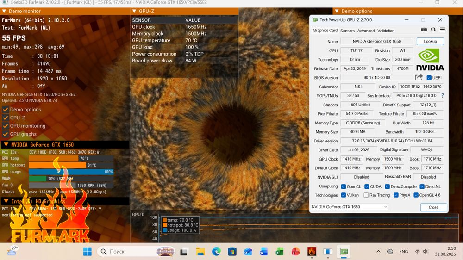Open the Windows Start menu
463x260 pixels.
click(x=88, y=252)
